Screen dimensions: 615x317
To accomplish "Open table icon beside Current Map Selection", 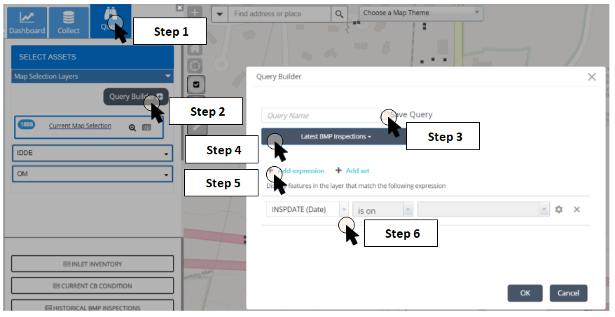I will [x=146, y=127].
